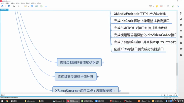This screenshot has width=184, height=103.
Task: Open the dropdown next to the topic insert icon
Action: coord(29,6)
